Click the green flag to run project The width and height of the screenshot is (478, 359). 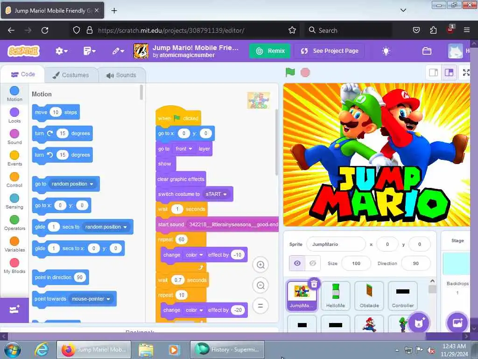coord(290,72)
